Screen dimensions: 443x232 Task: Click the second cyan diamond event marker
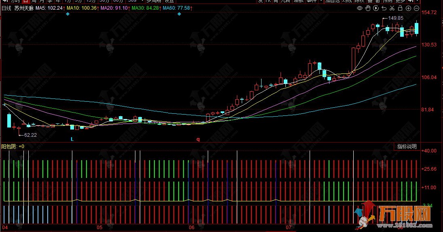[x=179, y=14]
